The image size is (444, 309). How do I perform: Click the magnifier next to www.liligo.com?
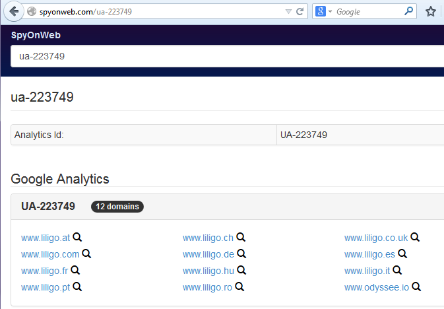click(x=86, y=254)
